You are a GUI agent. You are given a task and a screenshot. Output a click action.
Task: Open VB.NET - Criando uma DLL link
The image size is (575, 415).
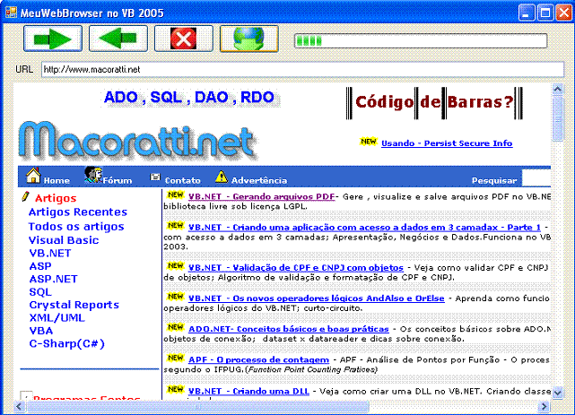click(x=248, y=391)
